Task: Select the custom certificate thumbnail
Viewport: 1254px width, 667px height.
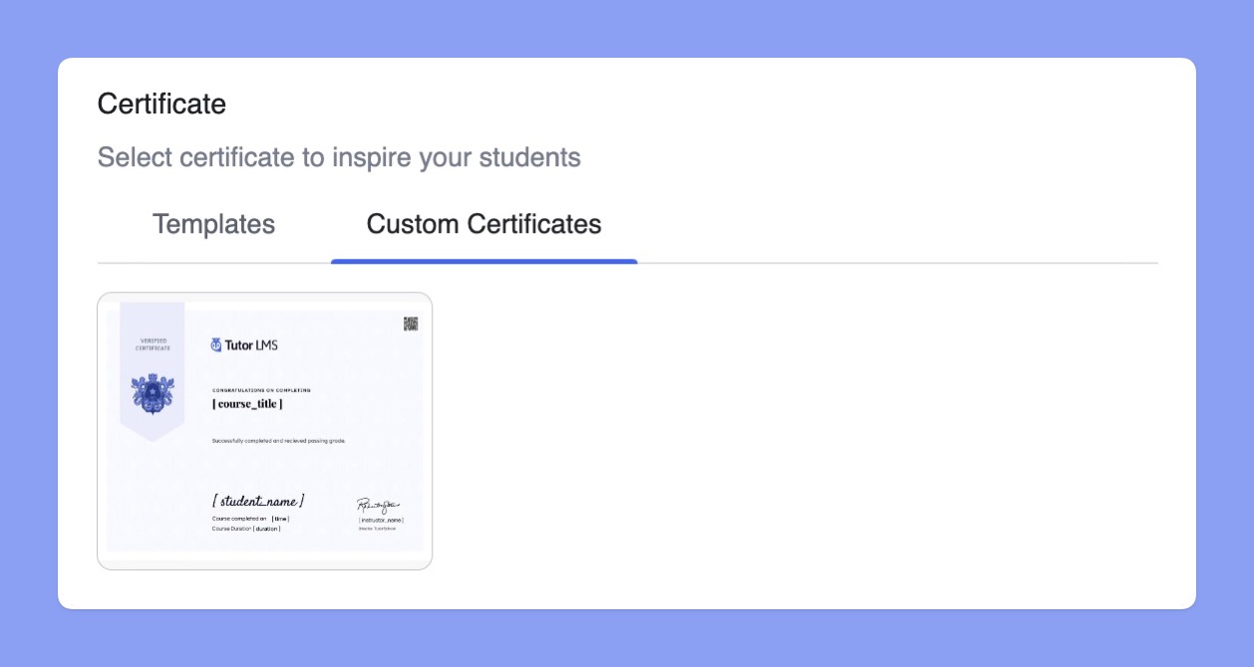Action: (x=265, y=431)
